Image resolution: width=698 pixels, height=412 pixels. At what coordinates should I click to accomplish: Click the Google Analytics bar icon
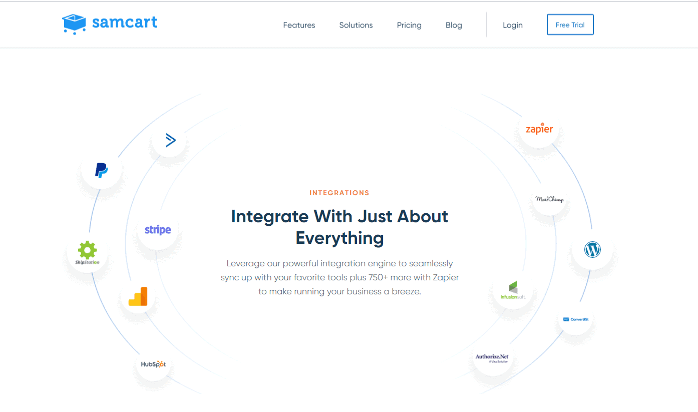pos(138,296)
